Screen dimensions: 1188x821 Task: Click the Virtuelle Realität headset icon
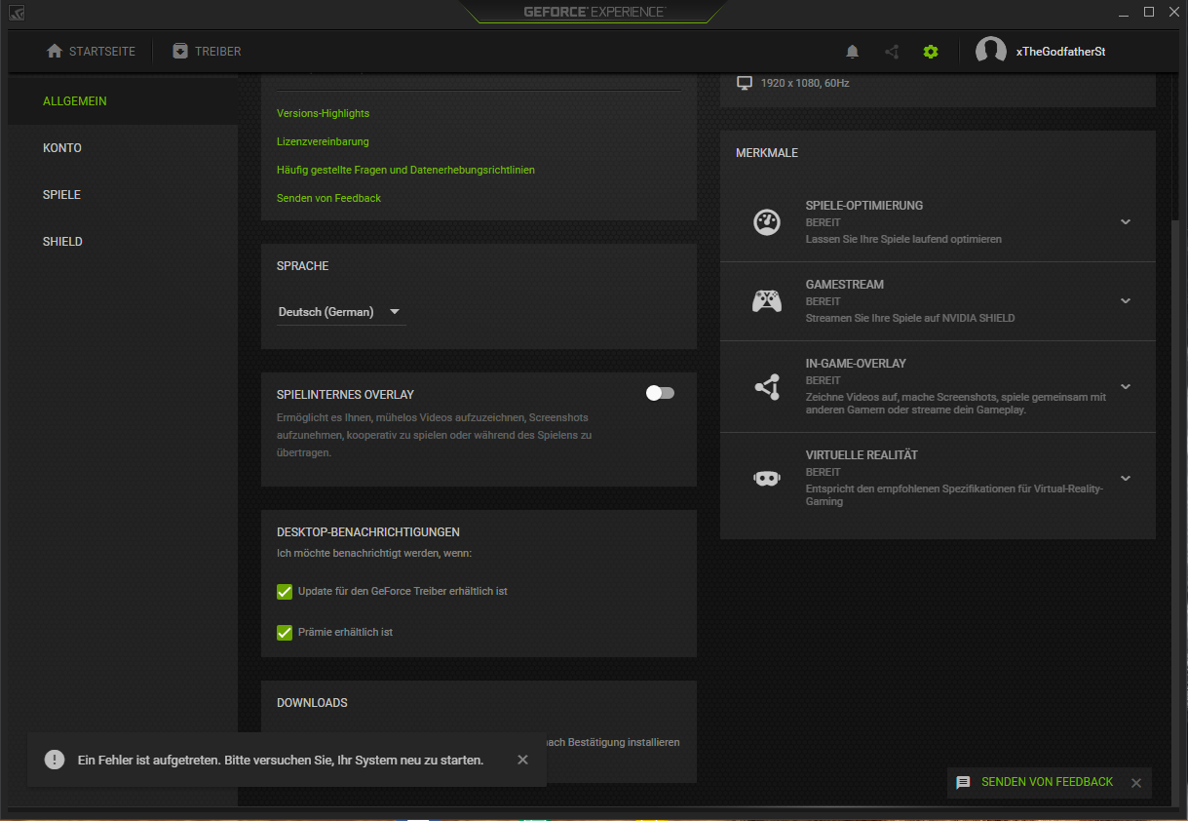tap(767, 479)
